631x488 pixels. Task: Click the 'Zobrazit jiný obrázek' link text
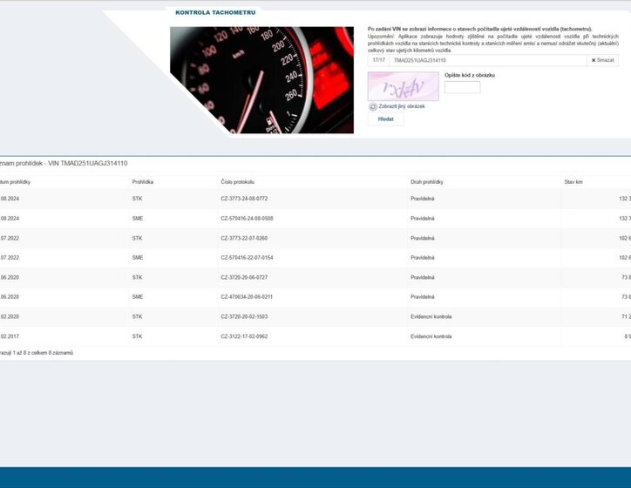(402, 106)
